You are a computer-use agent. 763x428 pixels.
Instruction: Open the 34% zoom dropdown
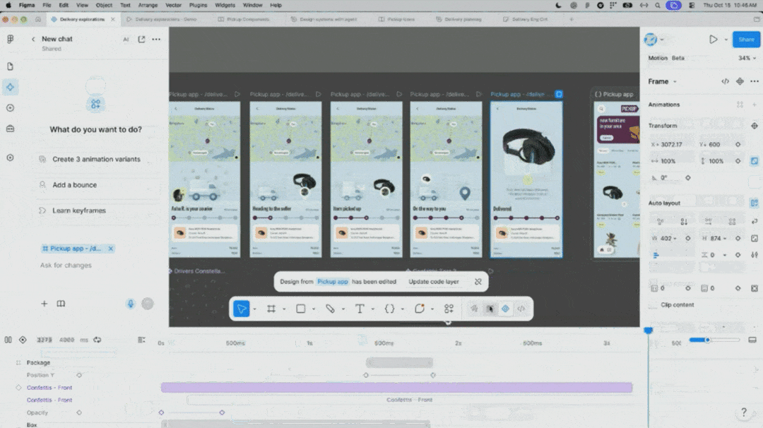tap(747, 58)
